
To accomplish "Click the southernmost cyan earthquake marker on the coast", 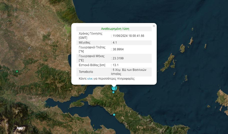I will [x=114, y=115].
